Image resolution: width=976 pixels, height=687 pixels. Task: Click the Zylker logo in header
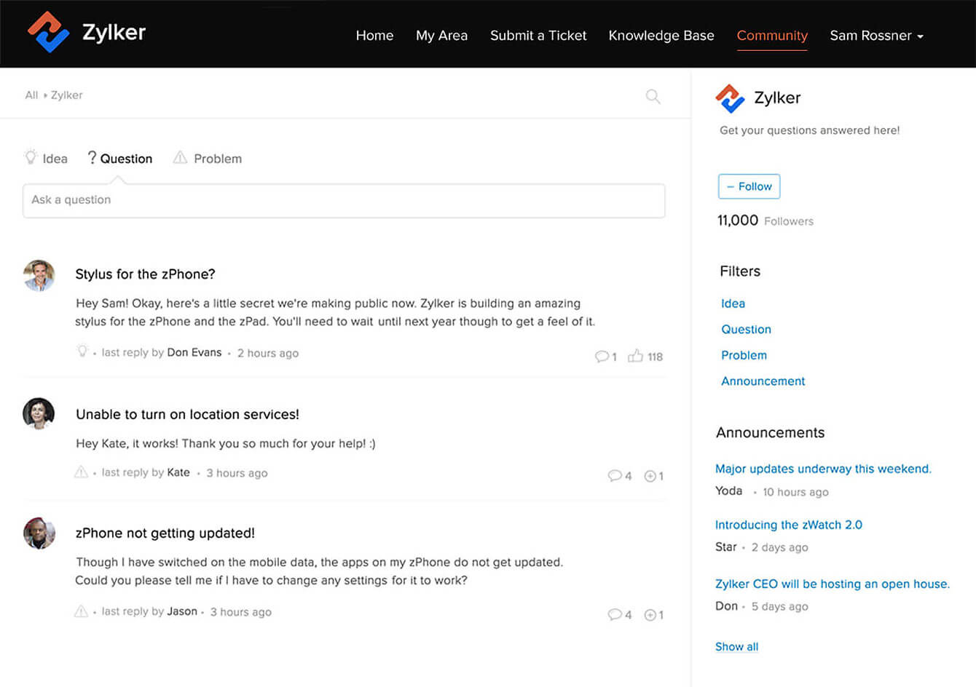pyautogui.click(x=86, y=33)
